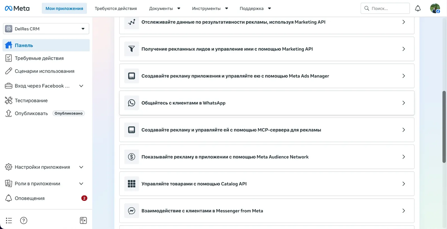Click the Marketing API analytics chart icon
Viewport: 447px width, 229px height.
[132, 22]
